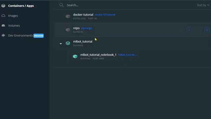Viewport: 211px width, 119px height.
Task: Click the PORT: 80 text
Action: pyautogui.click(x=92, y=19)
